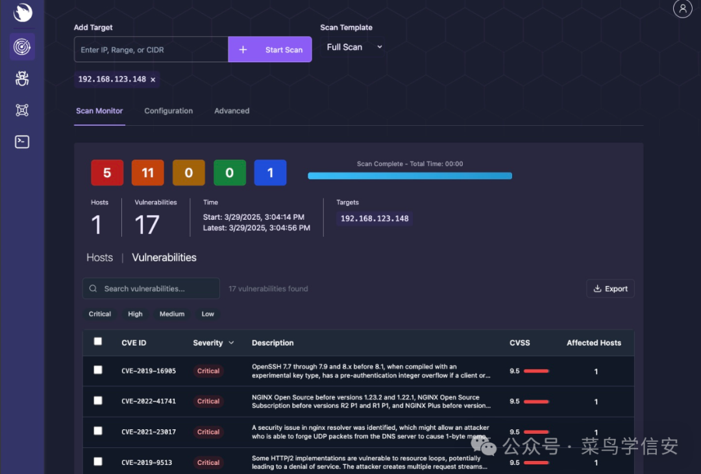Click the CVE ID column header
Image resolution: width=701 pixels, height=474 pixels.
click(x=134, y=342)
